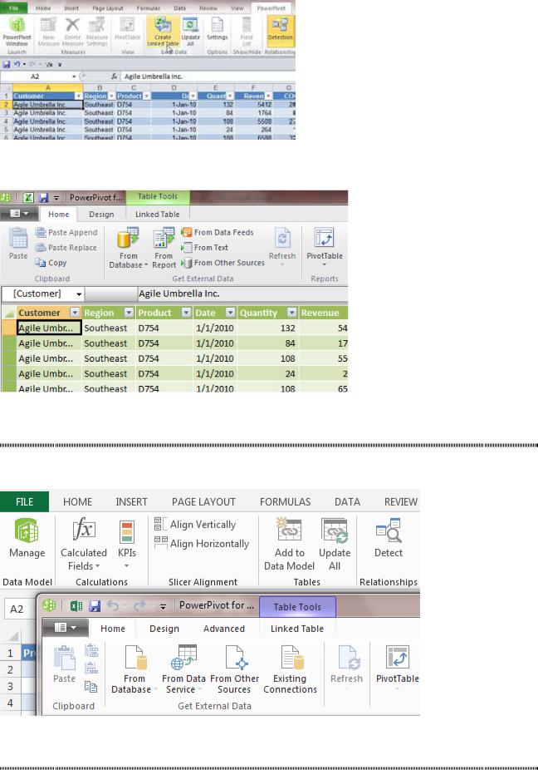Image resolution: width=538 pixels, height=770 pixels.
Task: Open Calculated Fields dropdown
Action: 84,544
